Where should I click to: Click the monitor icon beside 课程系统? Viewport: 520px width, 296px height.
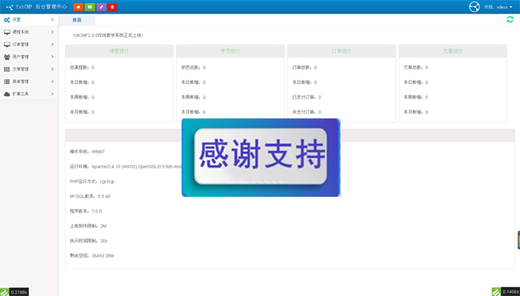[x=7, y=32]
